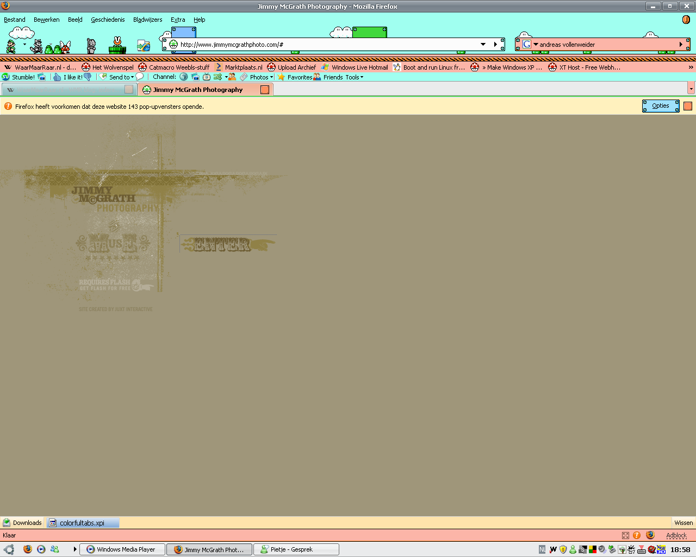Expand the URL address history dropdown
Viewport: 696px width, 557px height.
pyautogui.click(x=483, y=45)
